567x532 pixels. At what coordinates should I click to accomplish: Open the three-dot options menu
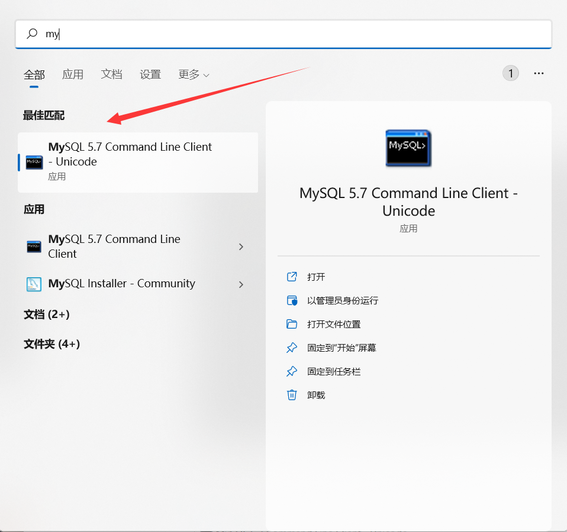[539, 73]
